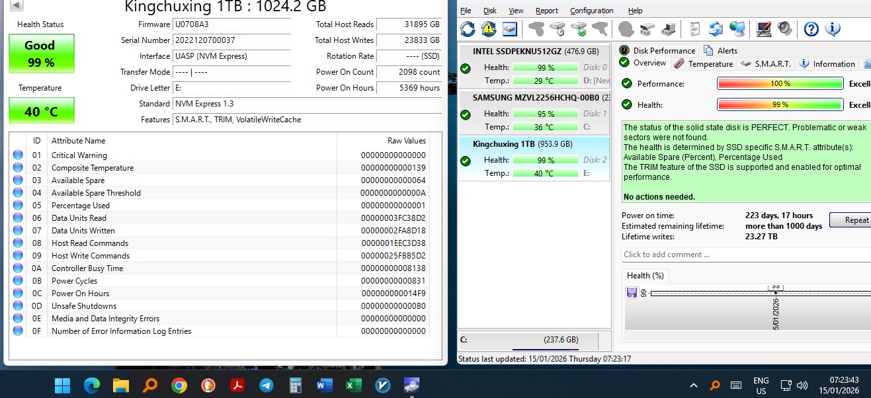This screenshot has height=398, width=871.
Task: Click the globe and monitor toolbar icon
Action: [x=737, y=29]
